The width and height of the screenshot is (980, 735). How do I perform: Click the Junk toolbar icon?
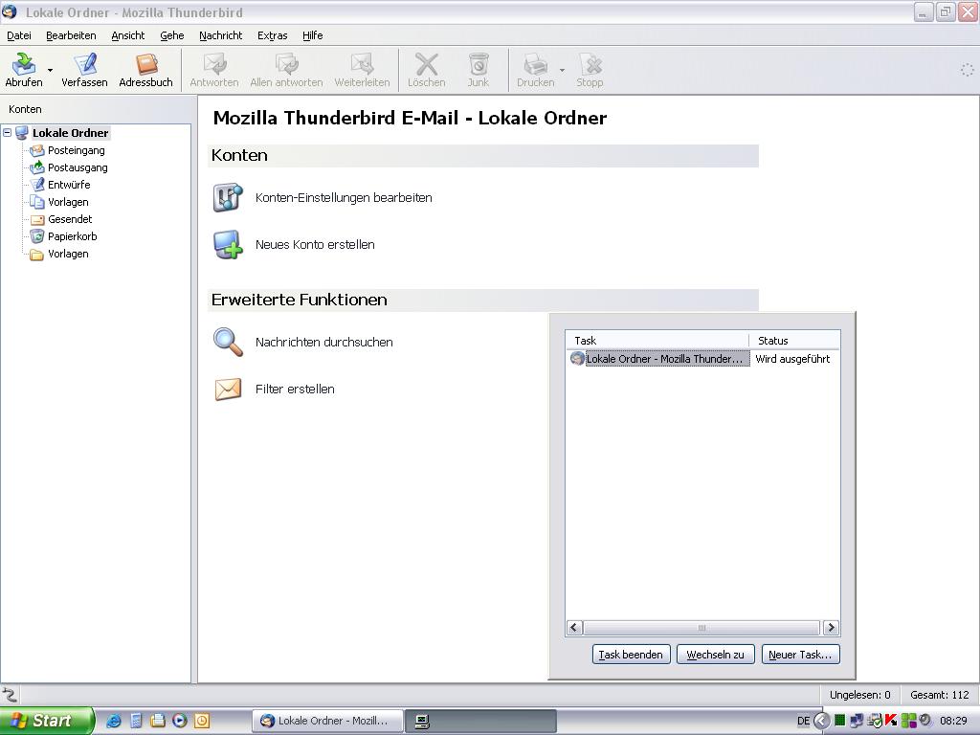(479, 64)
